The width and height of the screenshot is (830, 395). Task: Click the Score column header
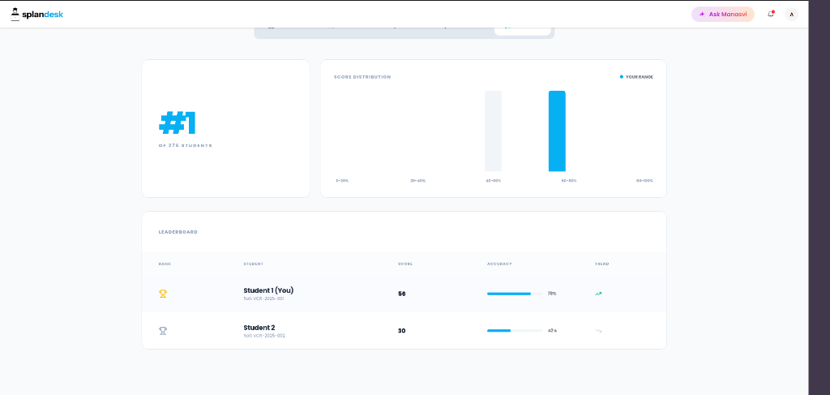click(405, 264)
